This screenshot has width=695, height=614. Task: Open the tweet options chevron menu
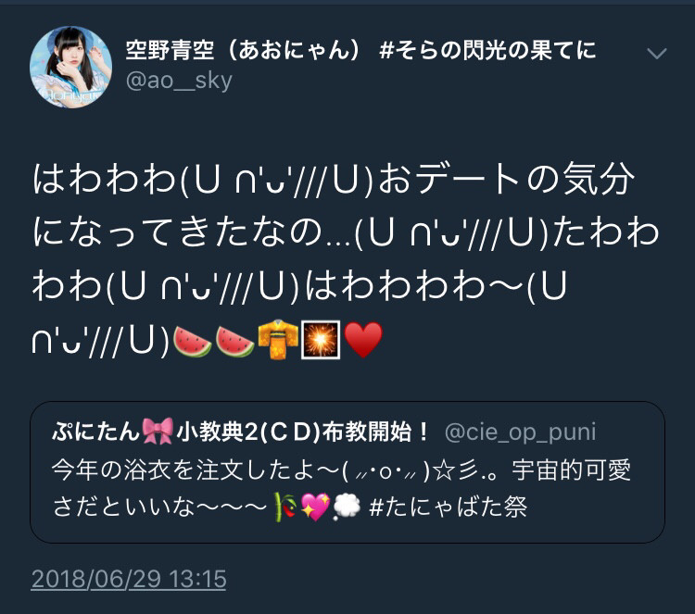(x=656, y=53)
